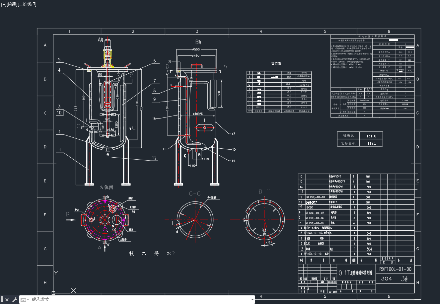Viewport: 440px width, 304px height.
Task: Select the ø460 dimension text
Action: [195, 56]
